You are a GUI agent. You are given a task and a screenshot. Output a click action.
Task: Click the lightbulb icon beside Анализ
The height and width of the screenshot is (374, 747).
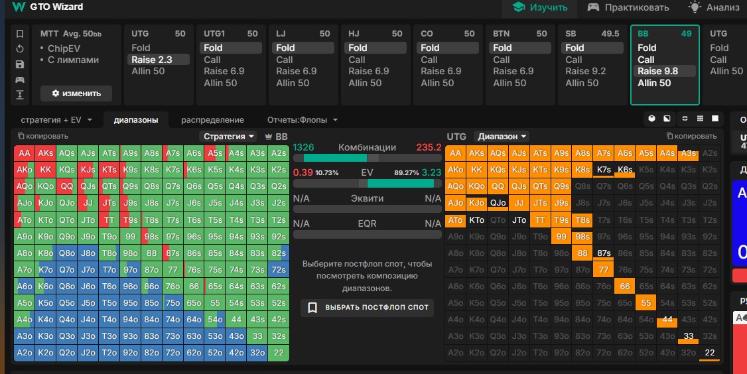coord(695,7)
